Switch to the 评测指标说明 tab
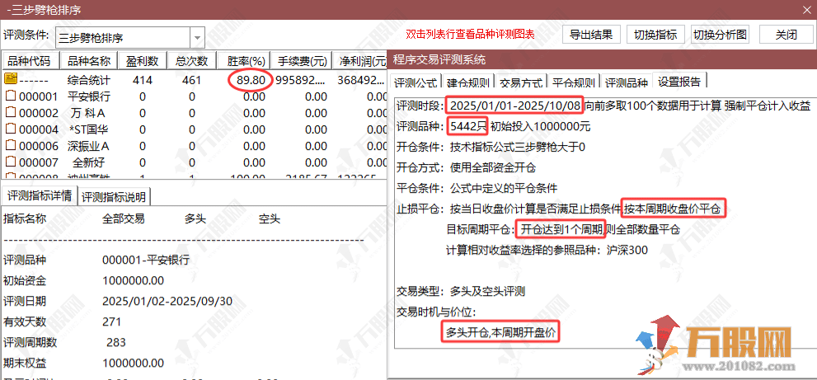817x380 pixels. [x=114, y=196]
